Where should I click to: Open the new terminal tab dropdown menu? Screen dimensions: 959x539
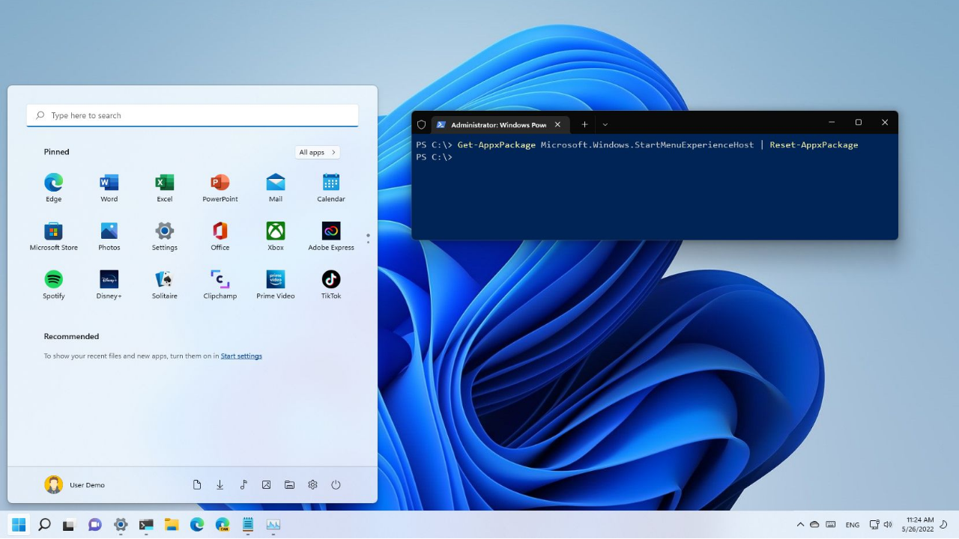point(605,124)
